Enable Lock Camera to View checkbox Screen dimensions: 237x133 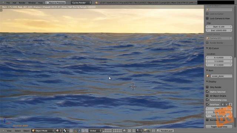(x=207, y=18)
